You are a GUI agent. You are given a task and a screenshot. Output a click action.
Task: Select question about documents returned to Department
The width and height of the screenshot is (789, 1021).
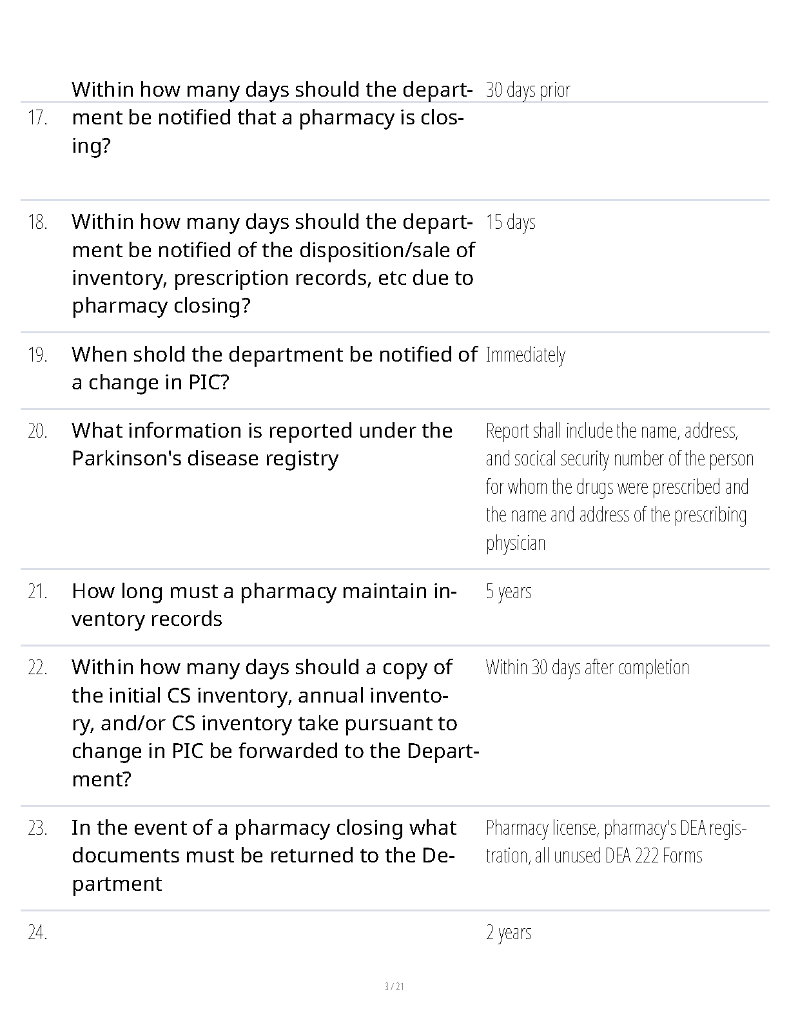click(x=264, y=855)
